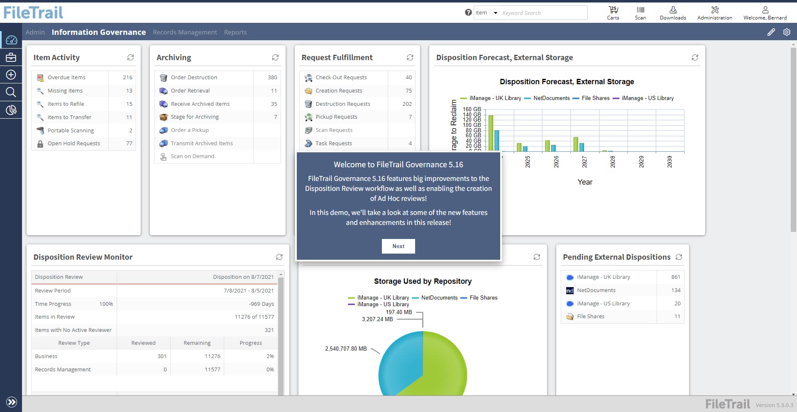The width and height of the screenshot is (797, 412).
Task: Click the pencil edit dashboard icon
Action: (x=771, y=32)
